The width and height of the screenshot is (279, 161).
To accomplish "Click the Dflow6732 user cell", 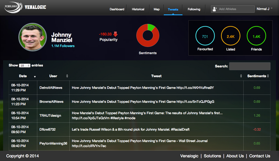I will click(x=53, y=129).
